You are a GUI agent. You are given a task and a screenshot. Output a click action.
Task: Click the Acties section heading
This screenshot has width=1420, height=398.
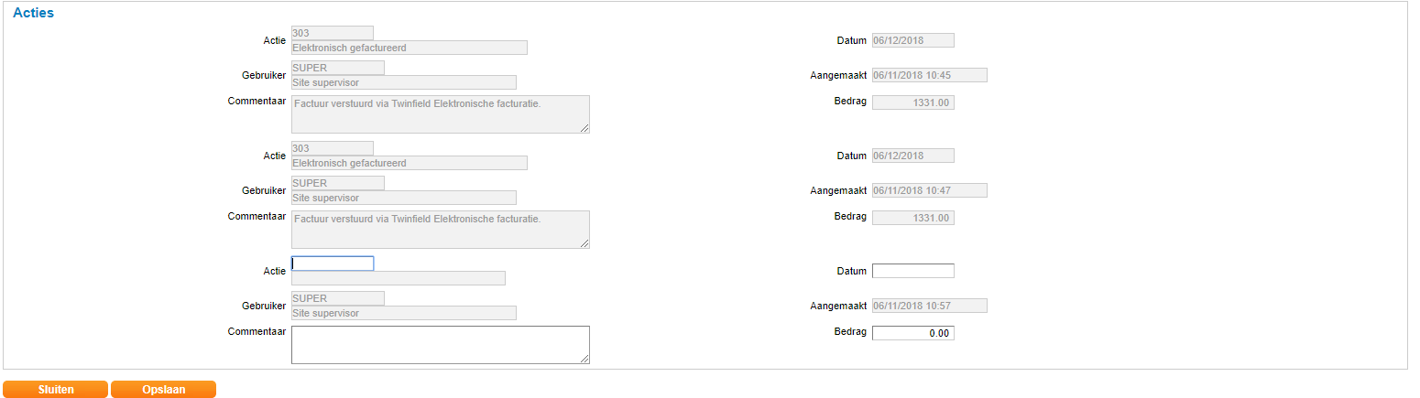coord(33,14)
